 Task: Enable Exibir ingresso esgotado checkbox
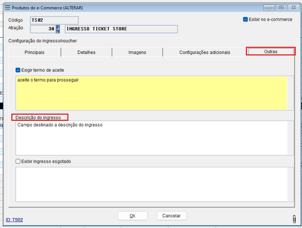point(18,162)
